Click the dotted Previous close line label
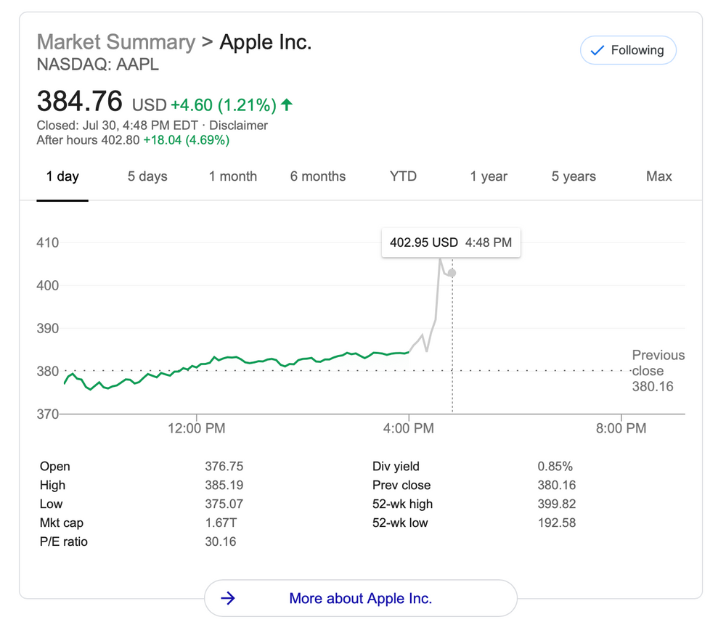Viewport: 726px width, 630px height. (x=658, y=371)
